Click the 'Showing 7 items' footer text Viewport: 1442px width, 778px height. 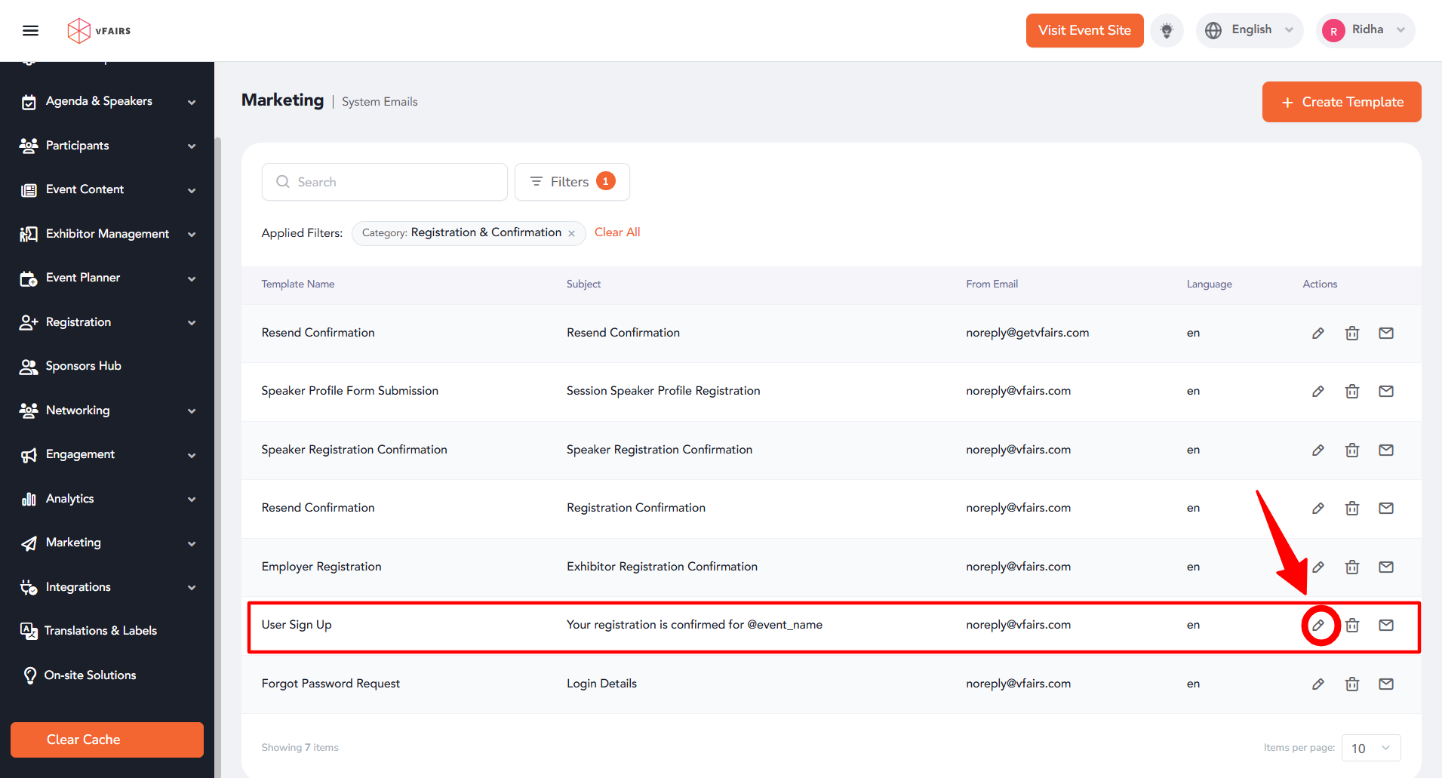(300, 748)
